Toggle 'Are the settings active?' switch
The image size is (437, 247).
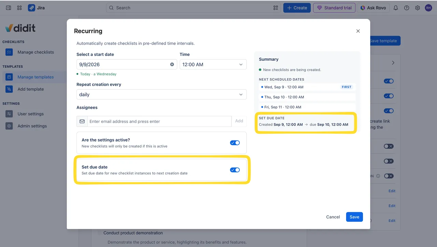click(235, 143)
